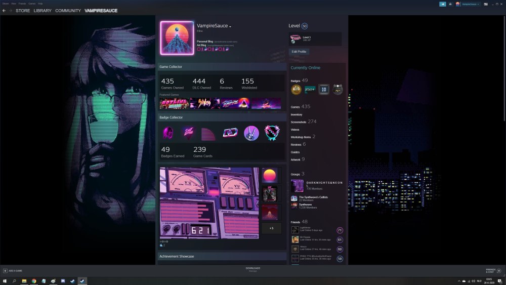Viewport: 506px width, 285px height.
Task: Open the Windows Start button
Action: click(5, 281)
